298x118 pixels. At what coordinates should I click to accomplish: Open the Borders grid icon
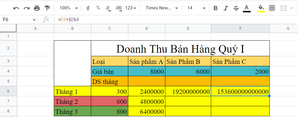[272, 8]
